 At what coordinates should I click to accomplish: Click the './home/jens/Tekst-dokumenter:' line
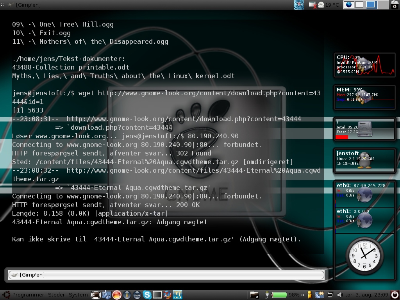coord(69,59)
